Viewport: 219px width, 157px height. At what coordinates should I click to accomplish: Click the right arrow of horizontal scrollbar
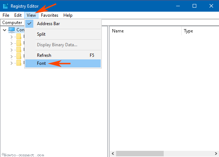(216, 153)
